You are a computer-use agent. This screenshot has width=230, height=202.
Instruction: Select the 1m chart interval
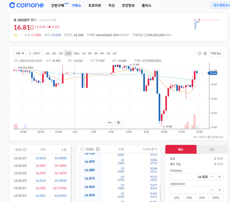point(47,54)
